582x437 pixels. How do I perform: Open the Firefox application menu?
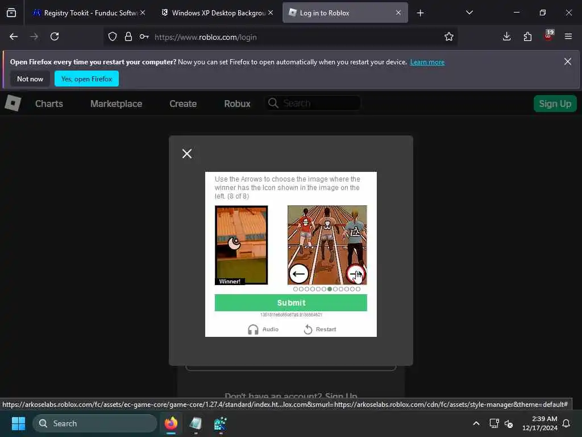click(x=568, y=36)
